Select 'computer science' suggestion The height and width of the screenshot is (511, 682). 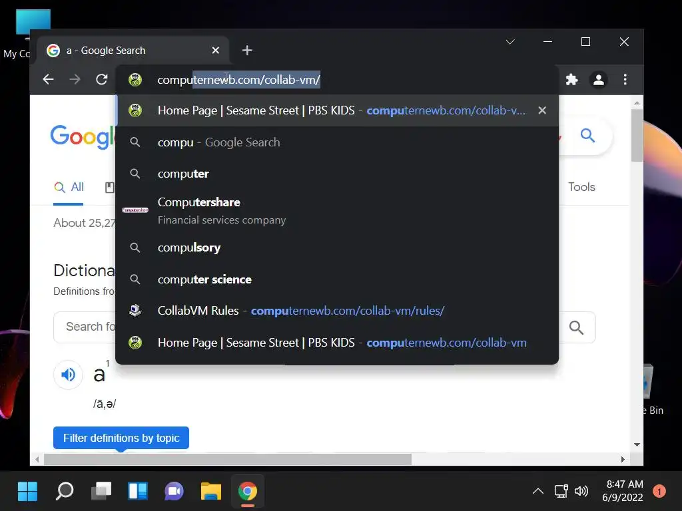tap(337, 279)
